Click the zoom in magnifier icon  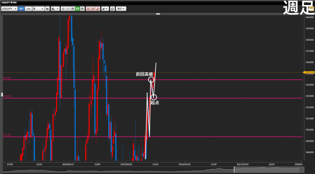(x=63, y=9)
